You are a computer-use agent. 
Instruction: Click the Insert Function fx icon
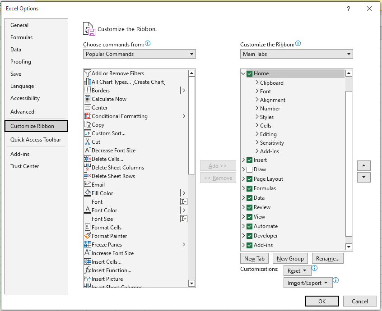pyautogui.click(x=88, y=270)
